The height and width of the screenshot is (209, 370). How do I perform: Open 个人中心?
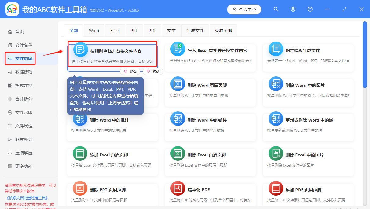click(244, 9)
